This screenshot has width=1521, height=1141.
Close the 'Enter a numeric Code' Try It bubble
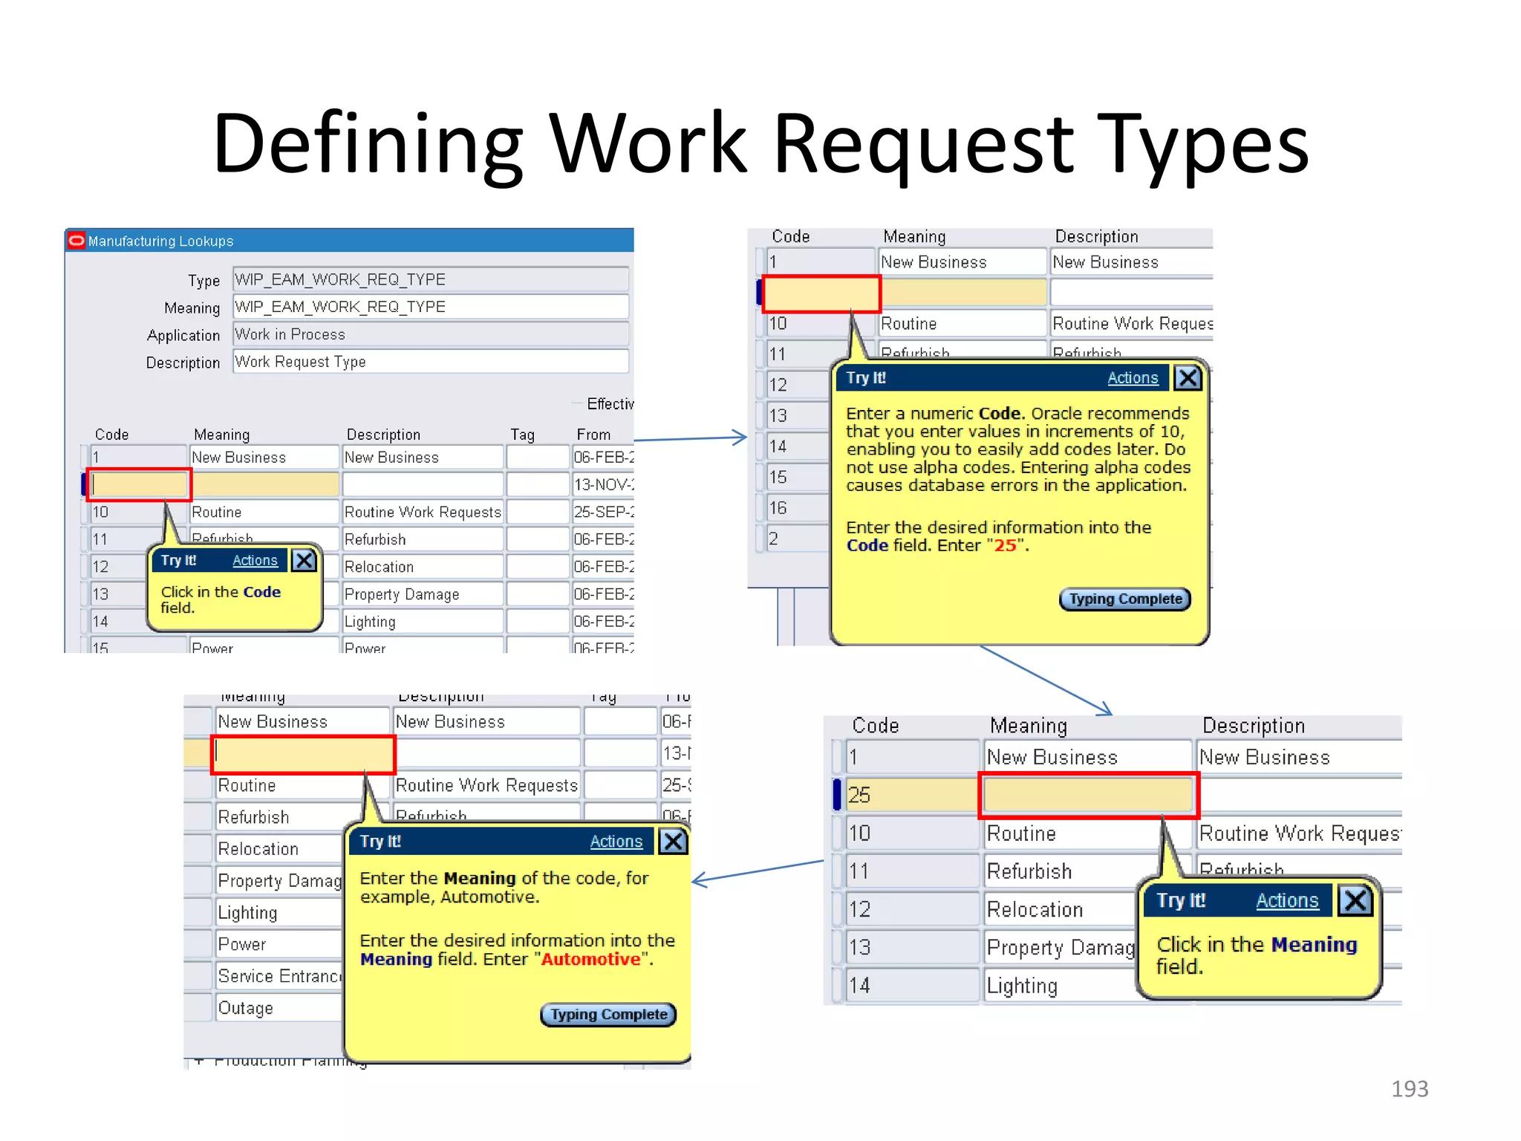1188,378
